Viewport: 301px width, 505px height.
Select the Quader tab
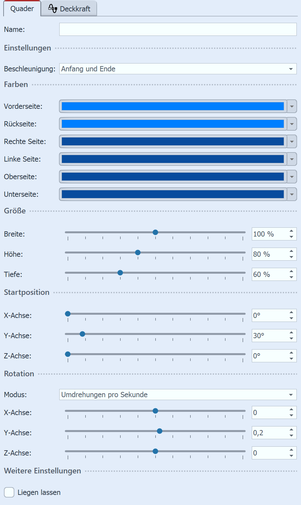(22, 9)
